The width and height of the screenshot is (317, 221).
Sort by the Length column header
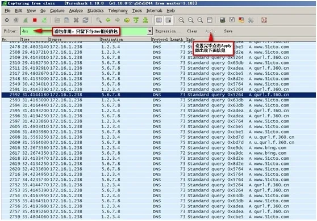coord(178,39)
